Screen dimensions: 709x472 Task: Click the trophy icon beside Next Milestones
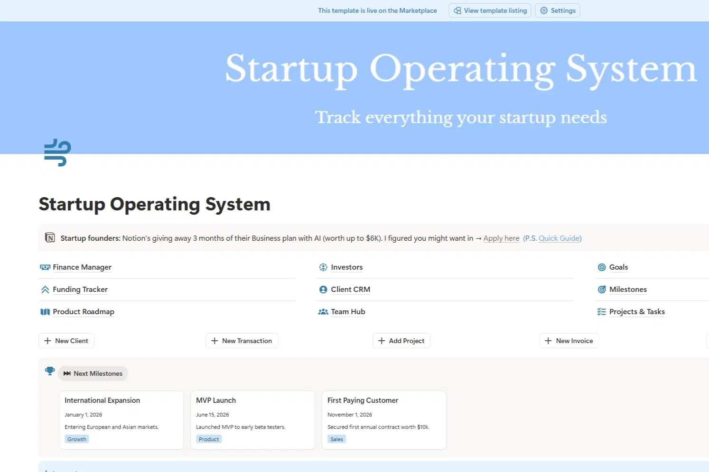point(50,371)
